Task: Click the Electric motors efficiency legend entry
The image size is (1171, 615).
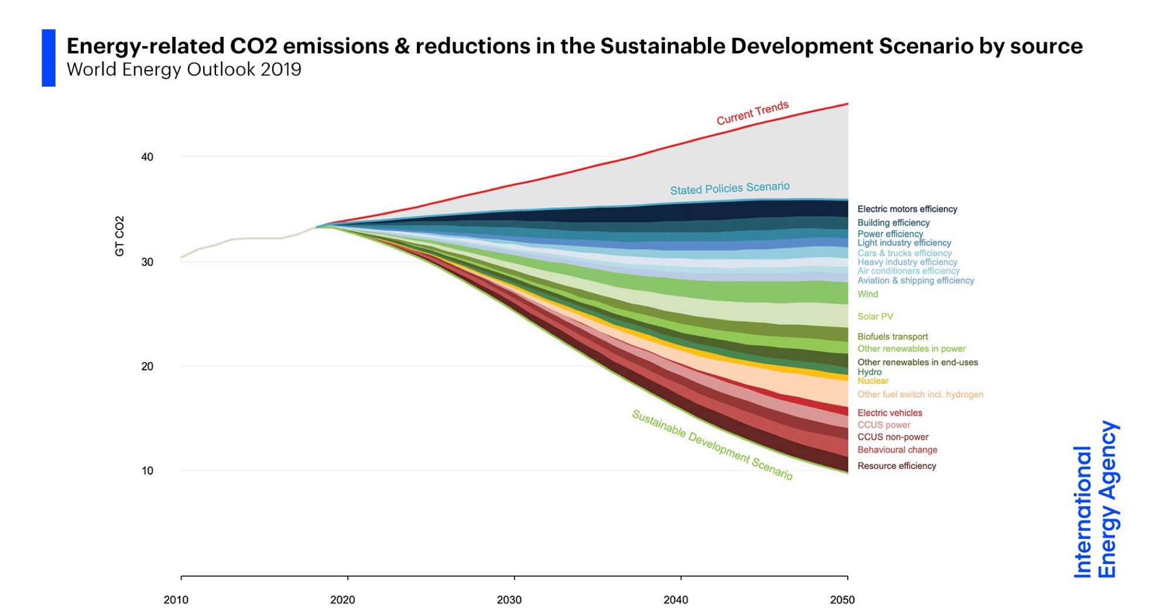Action: point(908,209)
